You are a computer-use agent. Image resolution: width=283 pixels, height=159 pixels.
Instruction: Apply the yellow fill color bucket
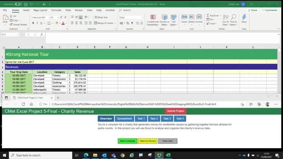(57, 23)
